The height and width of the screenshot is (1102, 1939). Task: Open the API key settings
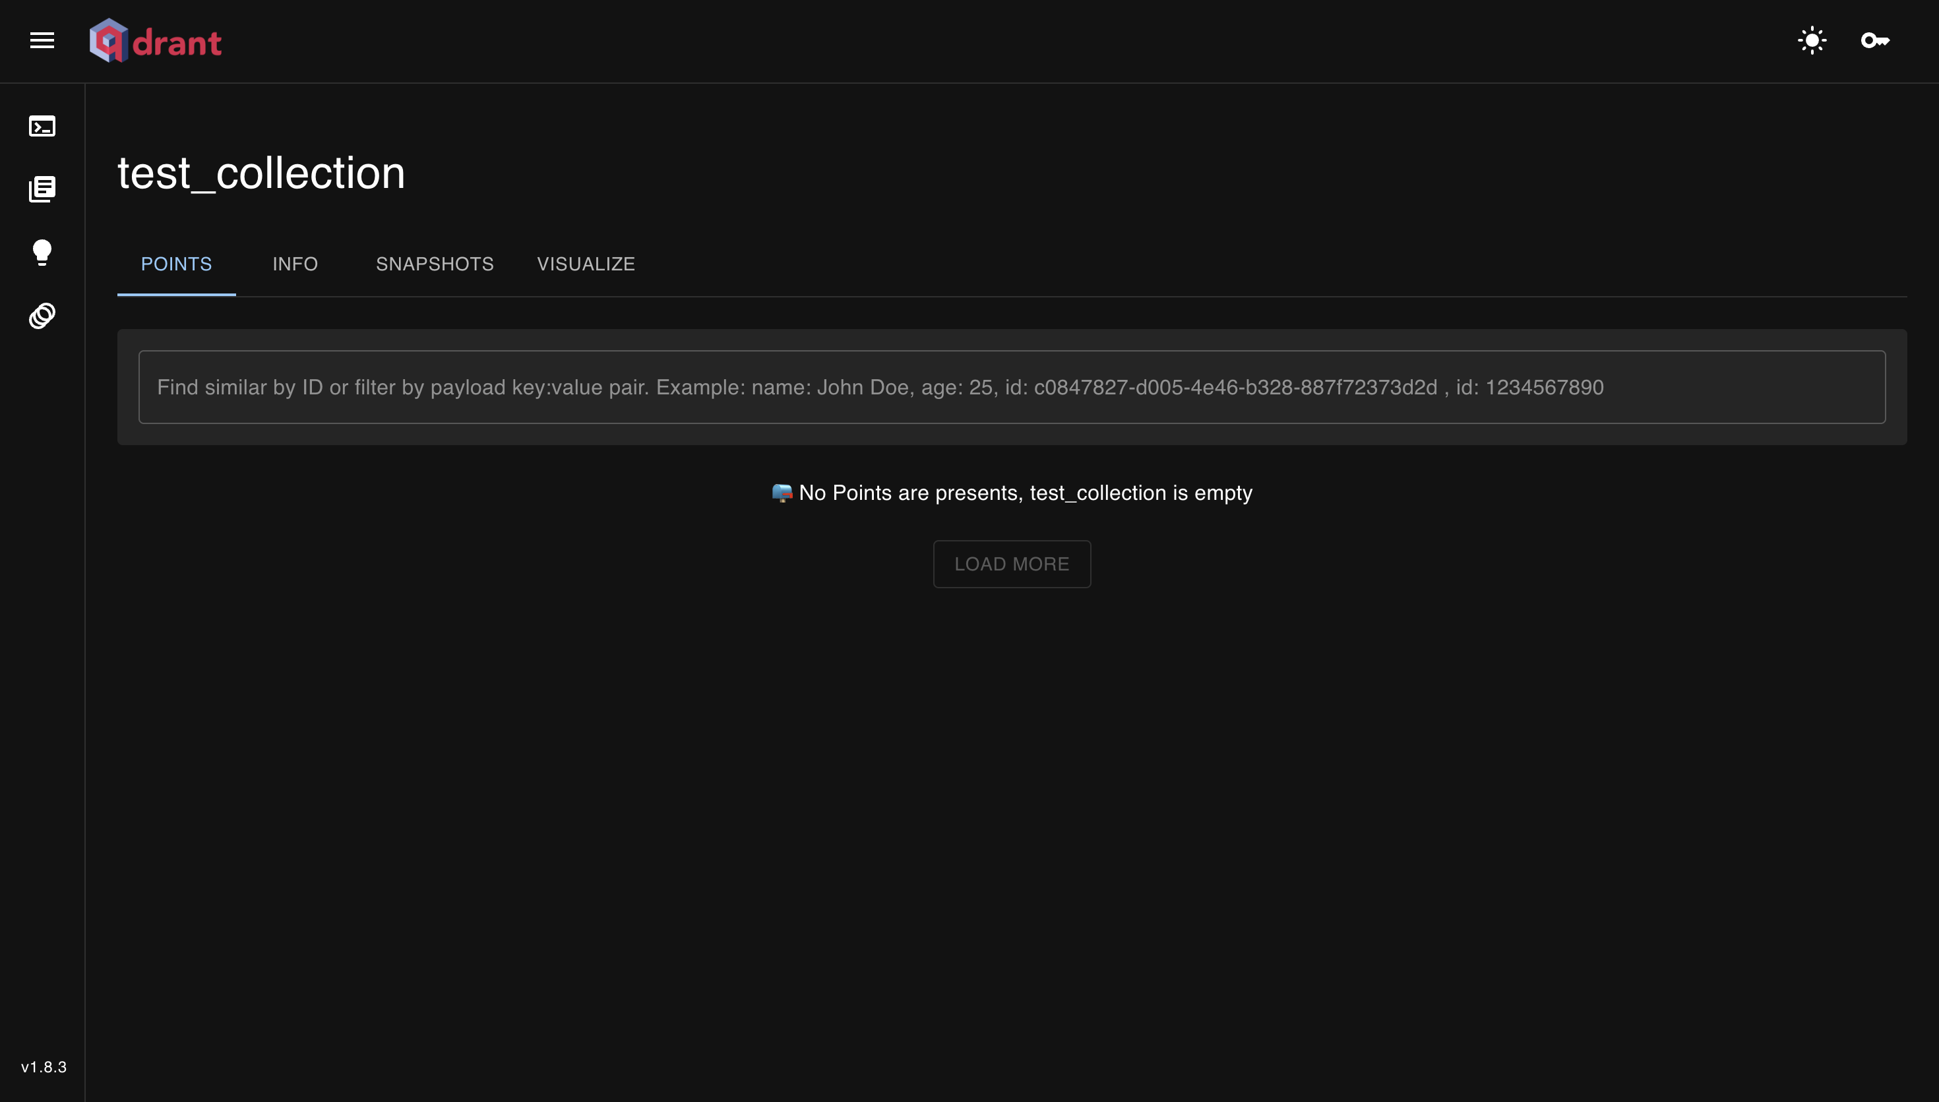pos(1876,41)
